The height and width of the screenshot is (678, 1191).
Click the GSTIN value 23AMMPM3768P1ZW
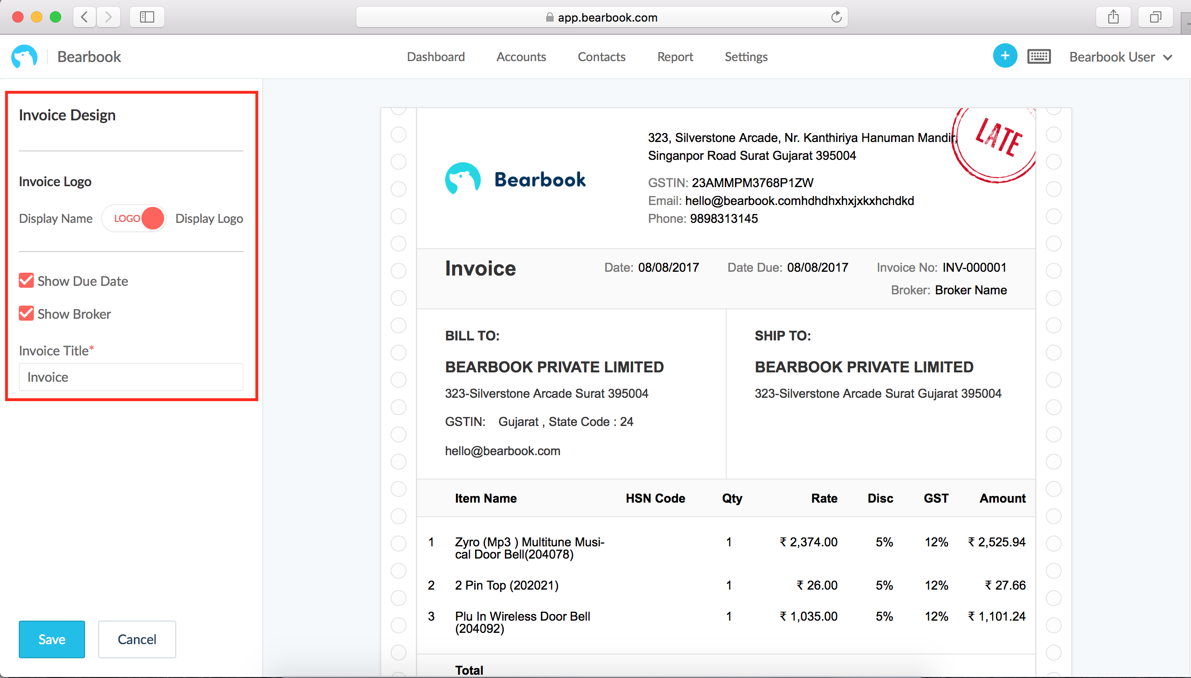pos(752,182)
